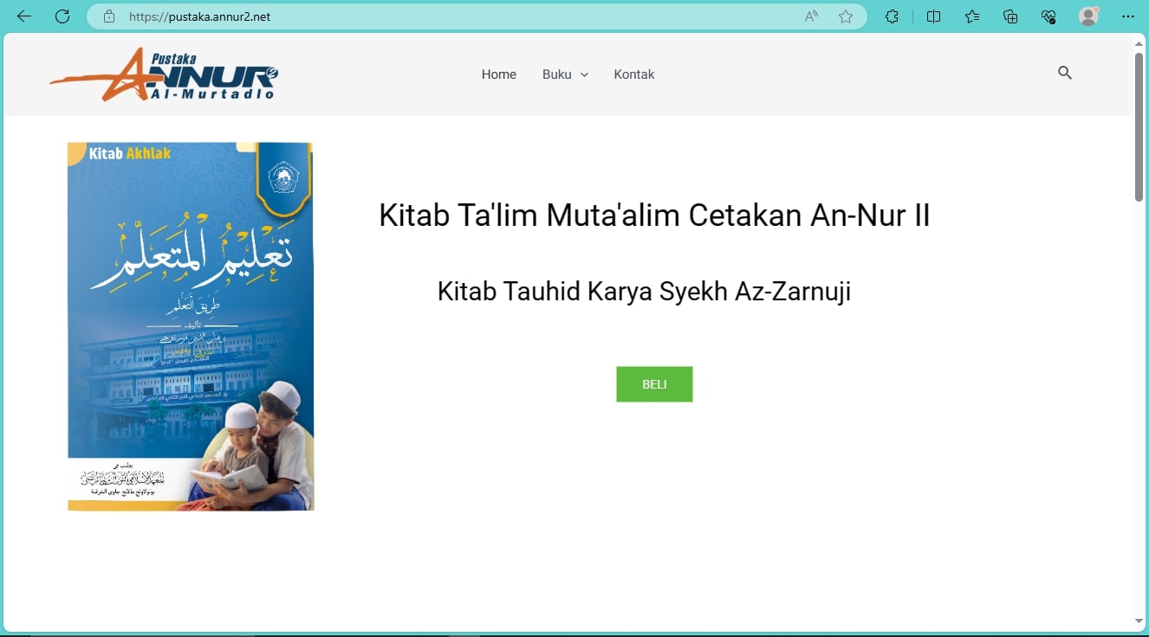This screenshot has height=637, width=1149.
Task: Open Favorites list icon
Action: coord(972,16)
